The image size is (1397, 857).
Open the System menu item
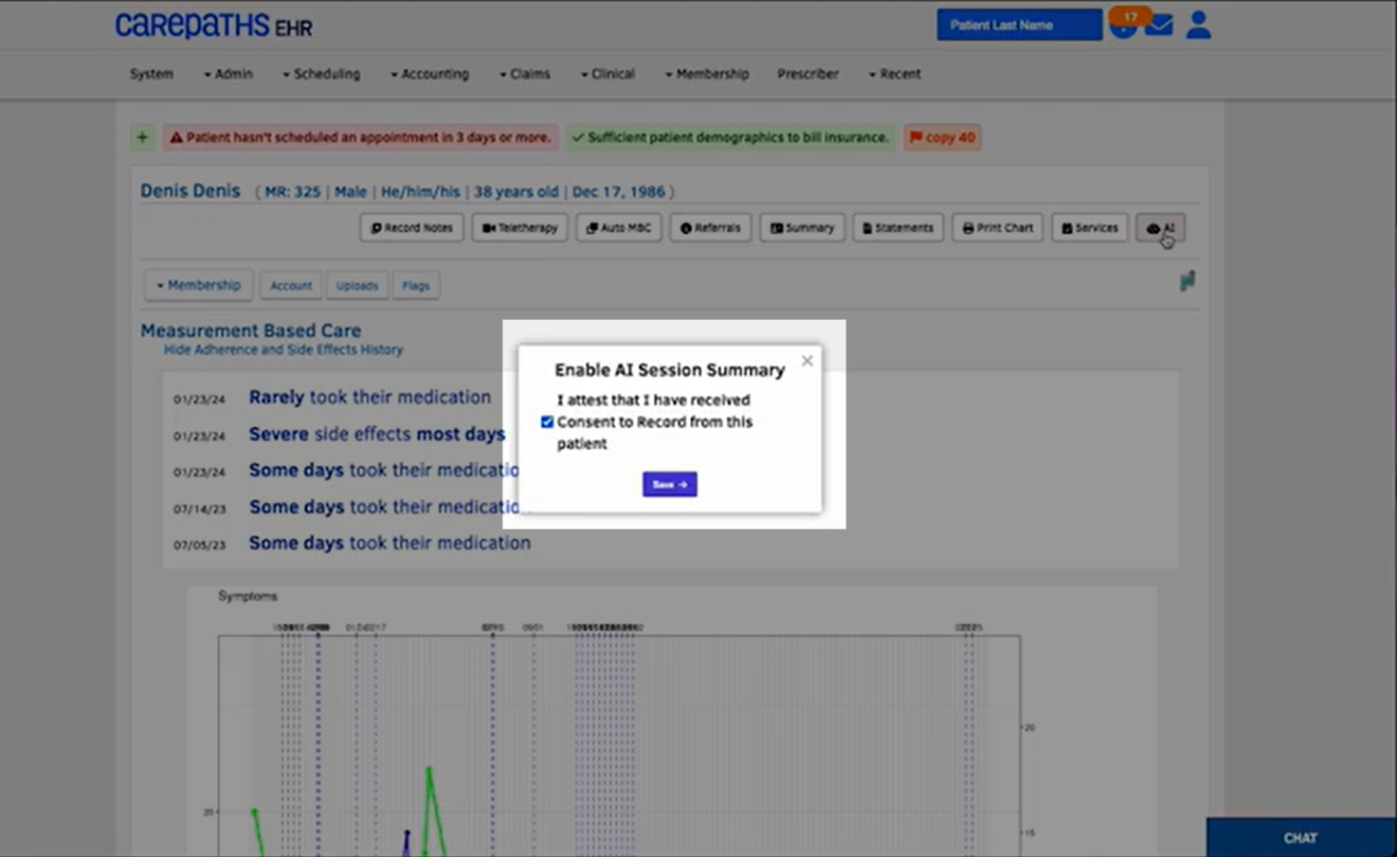[152, 74]
